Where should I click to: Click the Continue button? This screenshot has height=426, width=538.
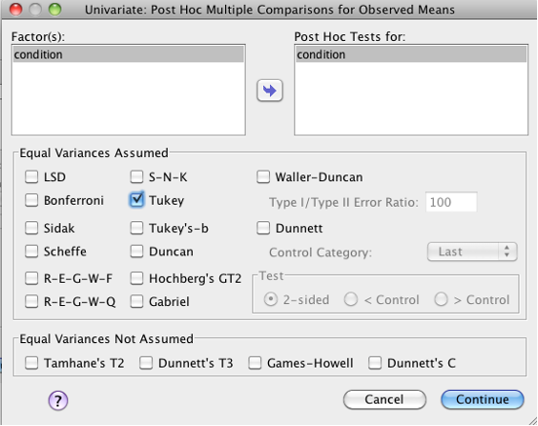pyautogui.click(x=482, y=400)
